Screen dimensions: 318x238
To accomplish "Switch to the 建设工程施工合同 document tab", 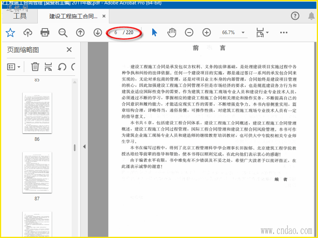I will pos(73,16).
